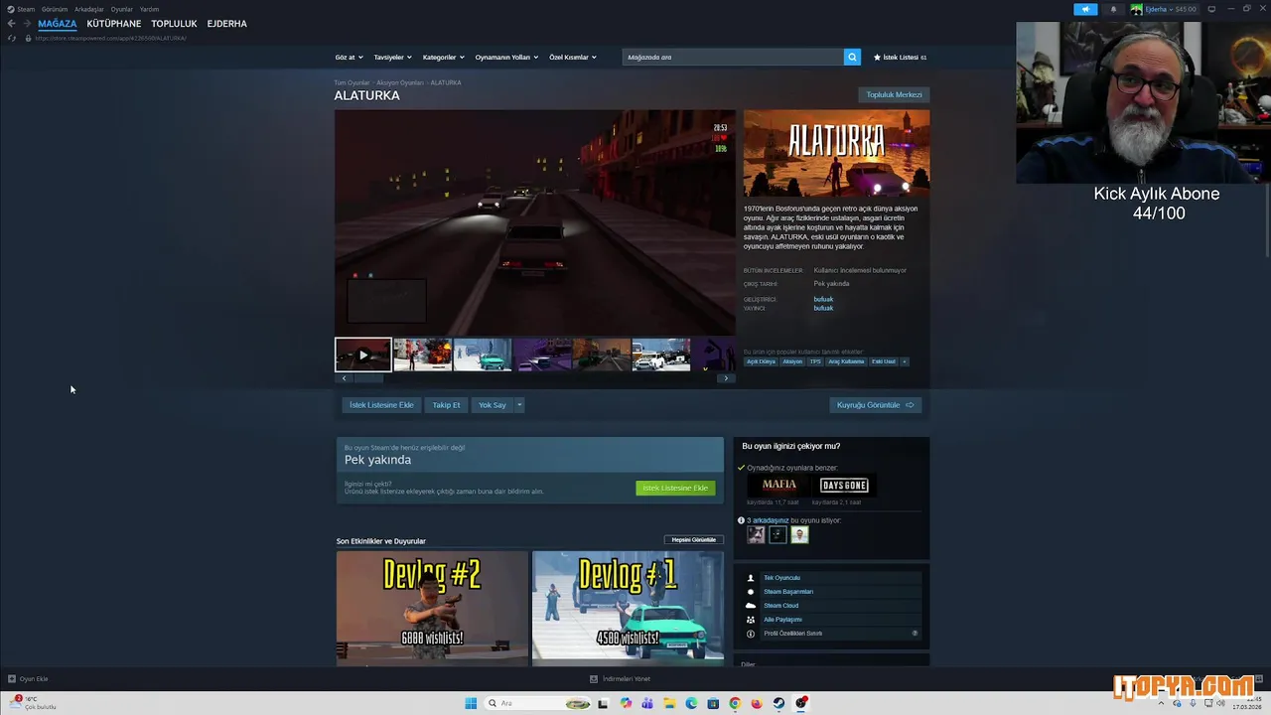Open the Topluluk Merkezi button

[x=894, y=95]
